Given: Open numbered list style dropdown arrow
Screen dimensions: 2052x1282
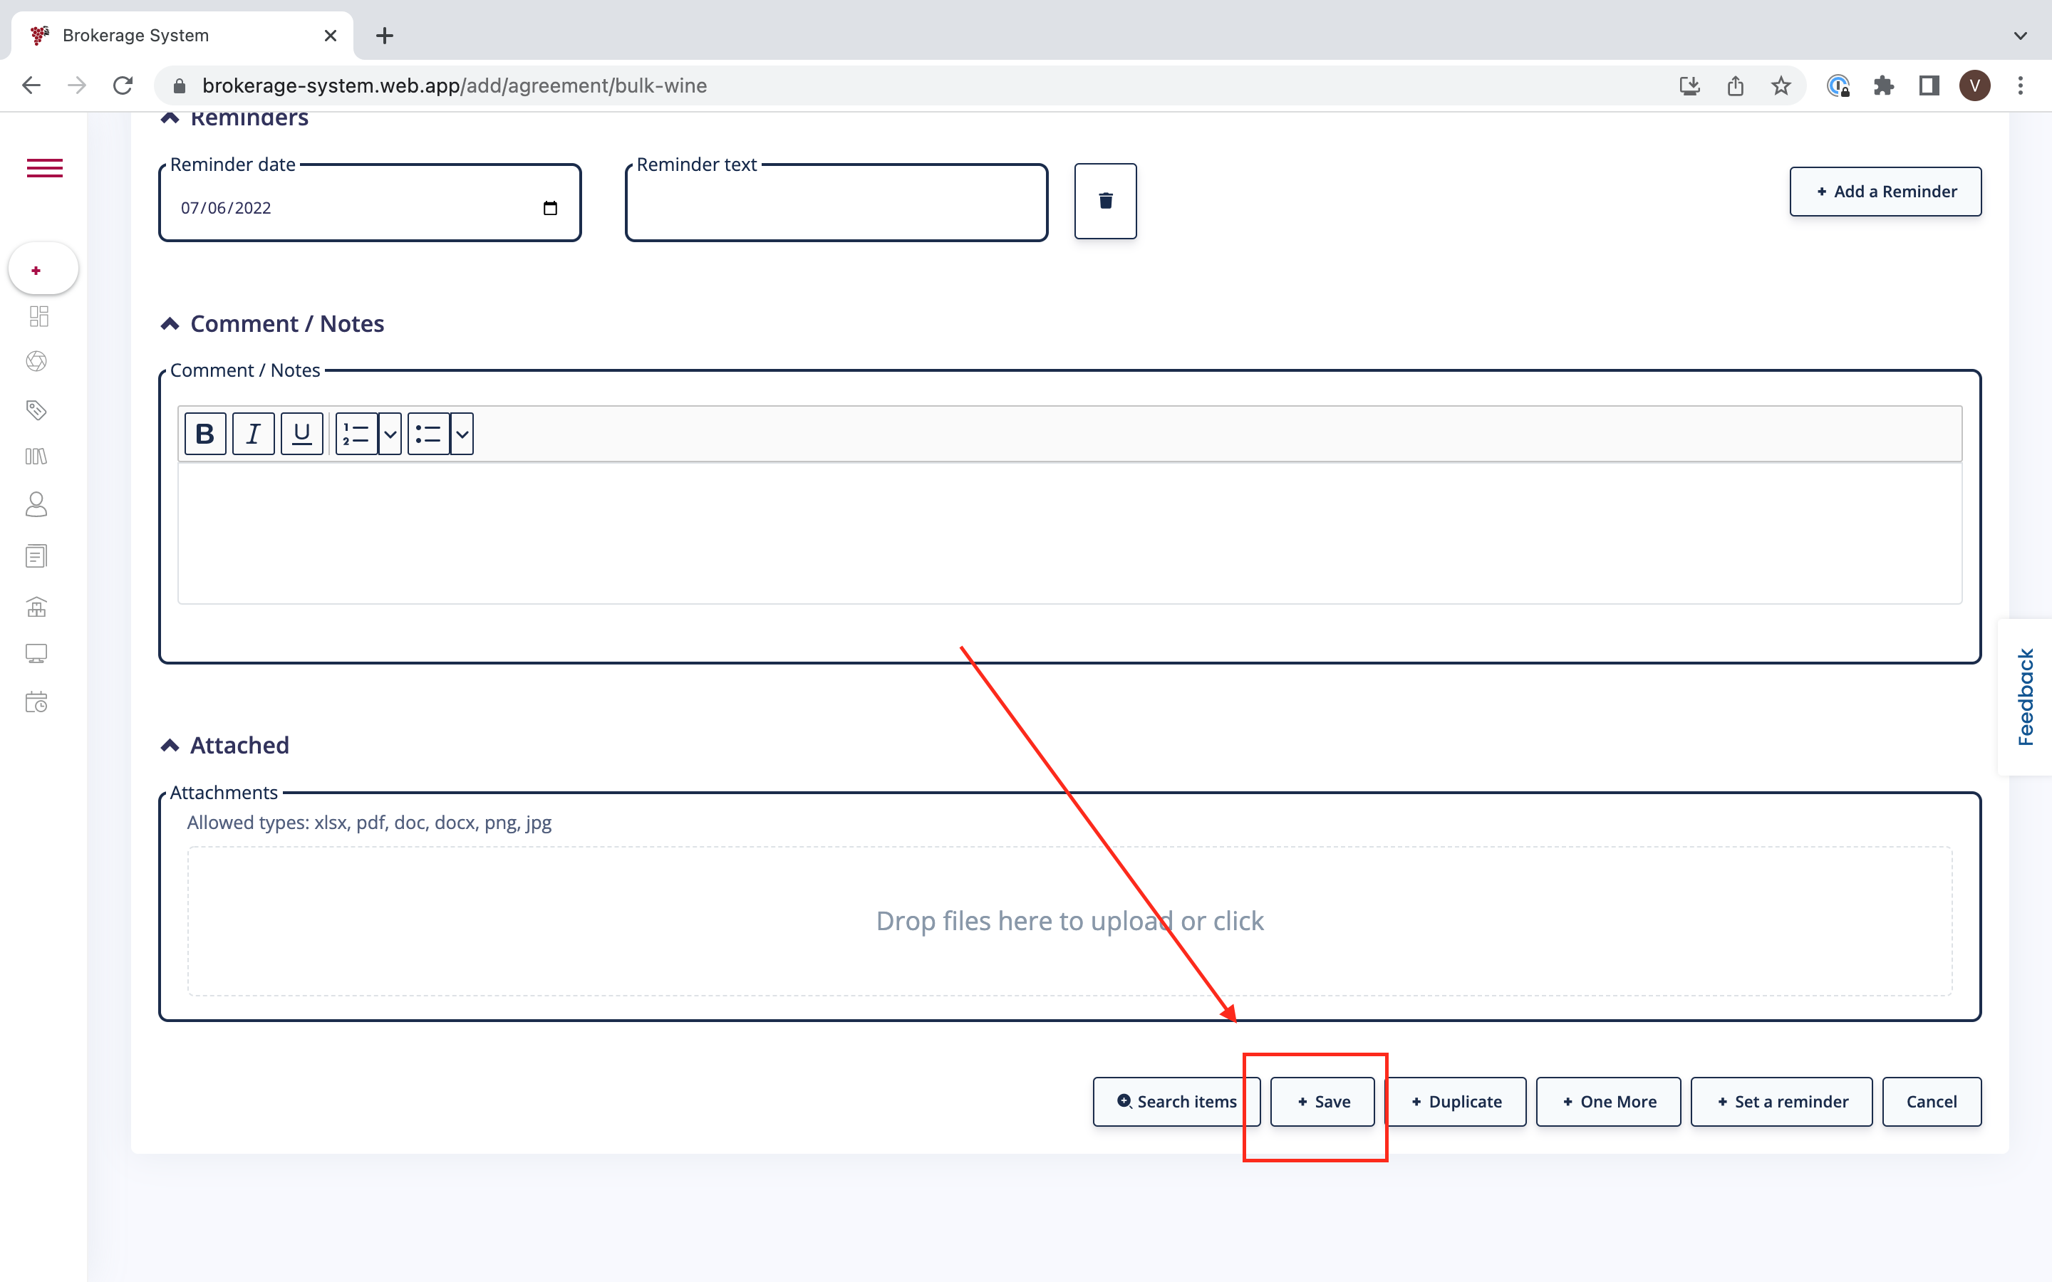Looking at the screenshot, I should pos(390,434).
